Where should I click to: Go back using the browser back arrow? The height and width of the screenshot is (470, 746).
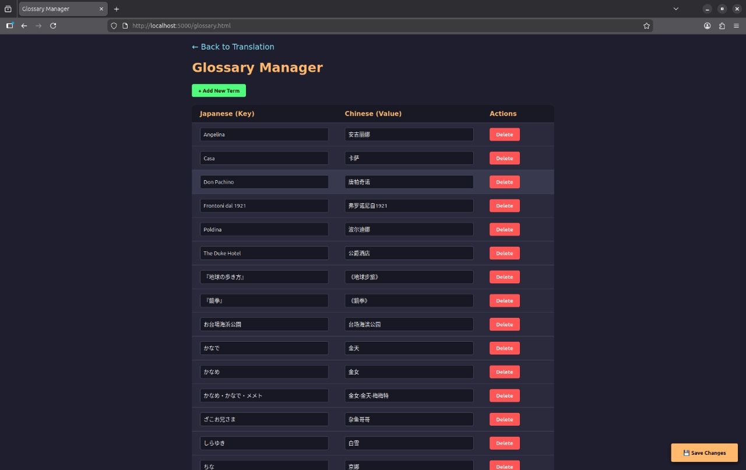pos(24,26)
